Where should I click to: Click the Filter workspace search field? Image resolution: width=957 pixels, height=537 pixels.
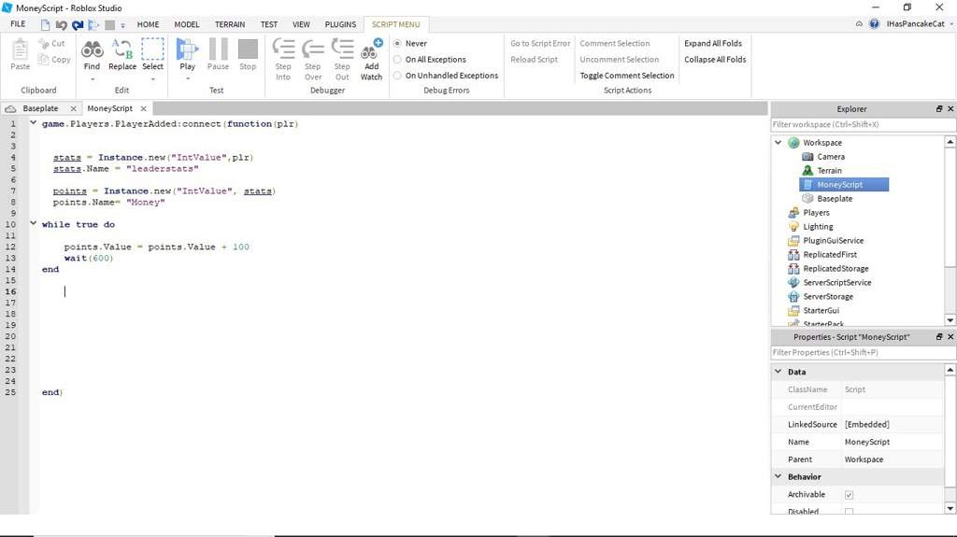point(863,124)
